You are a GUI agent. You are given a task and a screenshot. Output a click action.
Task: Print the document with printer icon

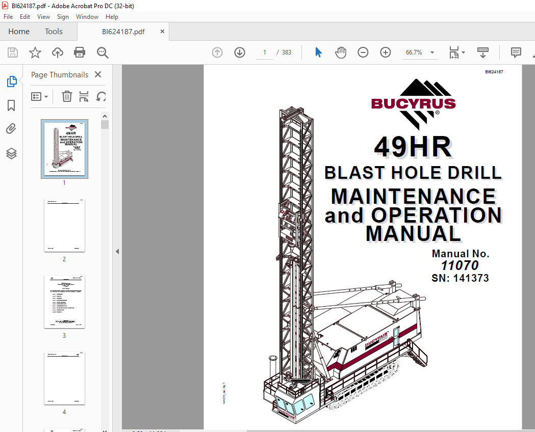80,52
